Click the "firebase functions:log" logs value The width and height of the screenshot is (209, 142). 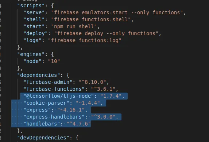(x=85, y=40)
